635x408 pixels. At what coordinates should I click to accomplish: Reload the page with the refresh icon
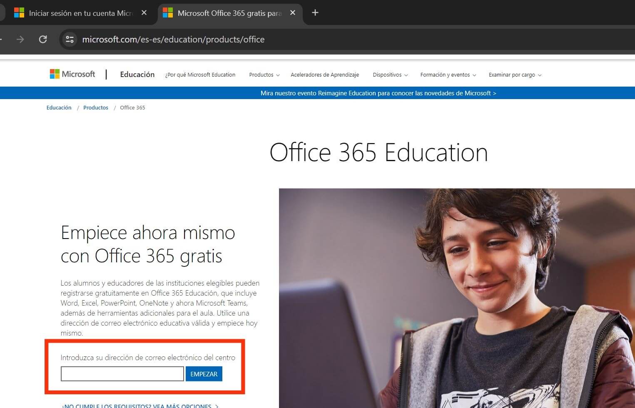pyautogui.click(x=43, y=40)
